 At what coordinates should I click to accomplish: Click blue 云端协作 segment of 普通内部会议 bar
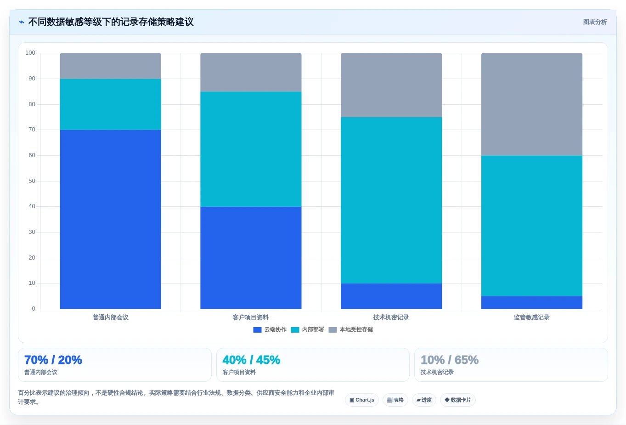[x=110, y=219]
